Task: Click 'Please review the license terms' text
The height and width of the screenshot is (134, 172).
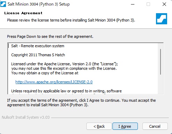Action: [x=71, y=20]
